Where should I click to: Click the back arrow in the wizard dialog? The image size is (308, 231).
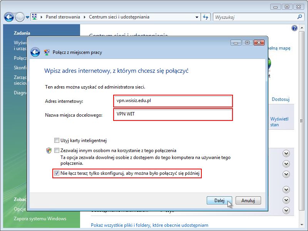pyautogui.click(x=35, y=52)
